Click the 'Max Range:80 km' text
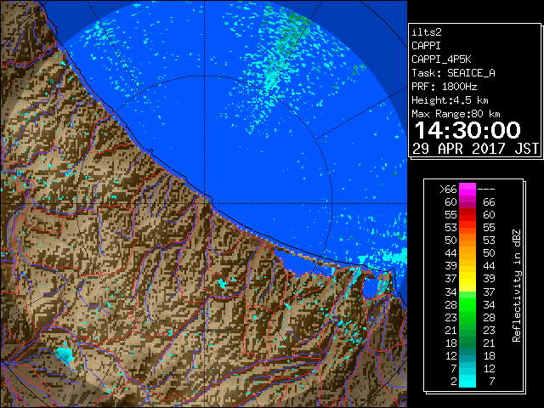 coord(456,114)
